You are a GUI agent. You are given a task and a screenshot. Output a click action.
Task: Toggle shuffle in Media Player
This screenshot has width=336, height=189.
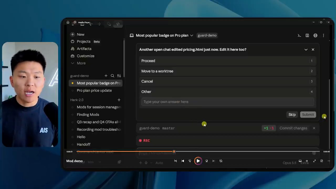[175, 161]
